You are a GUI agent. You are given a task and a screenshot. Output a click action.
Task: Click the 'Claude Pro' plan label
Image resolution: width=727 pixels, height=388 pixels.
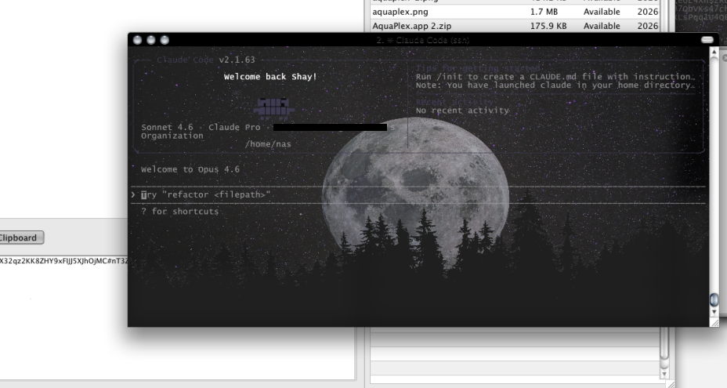coord(234,127)
